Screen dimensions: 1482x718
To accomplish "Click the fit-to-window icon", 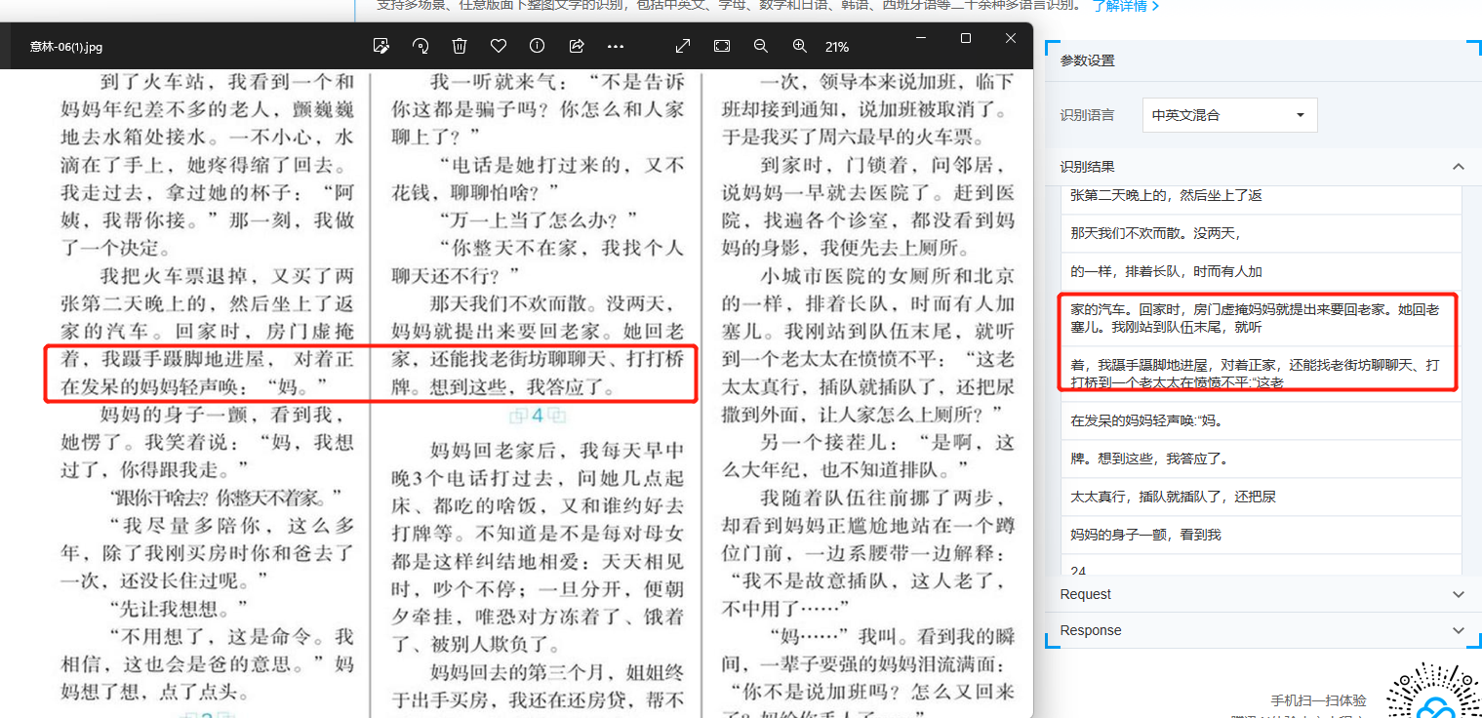I will pyautogui.click(x=722, y=46).
